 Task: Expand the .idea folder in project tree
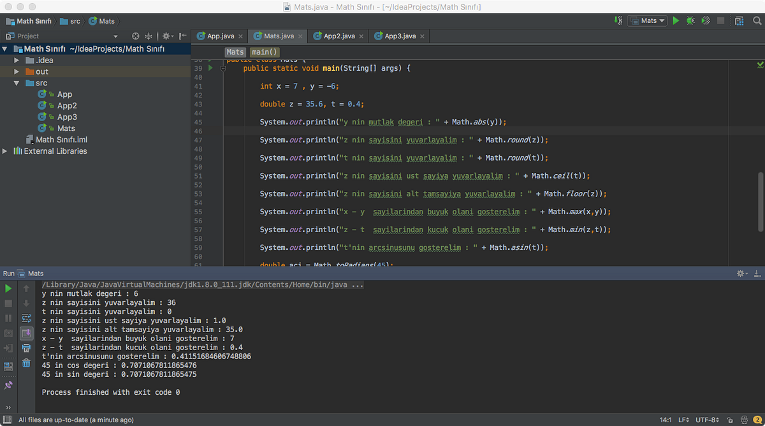17,60
